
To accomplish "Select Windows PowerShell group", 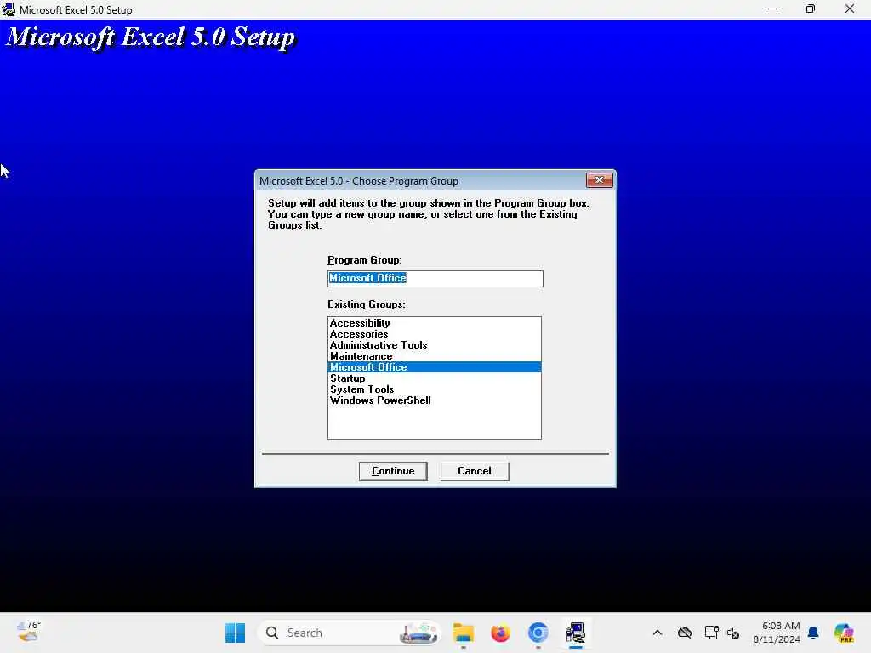I will click(435, 400).
